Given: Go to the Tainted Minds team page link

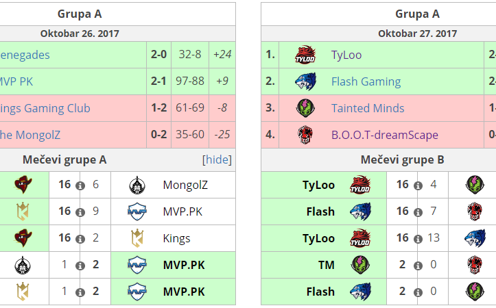Looking at the screenshot, I should [x=368, y=108].
